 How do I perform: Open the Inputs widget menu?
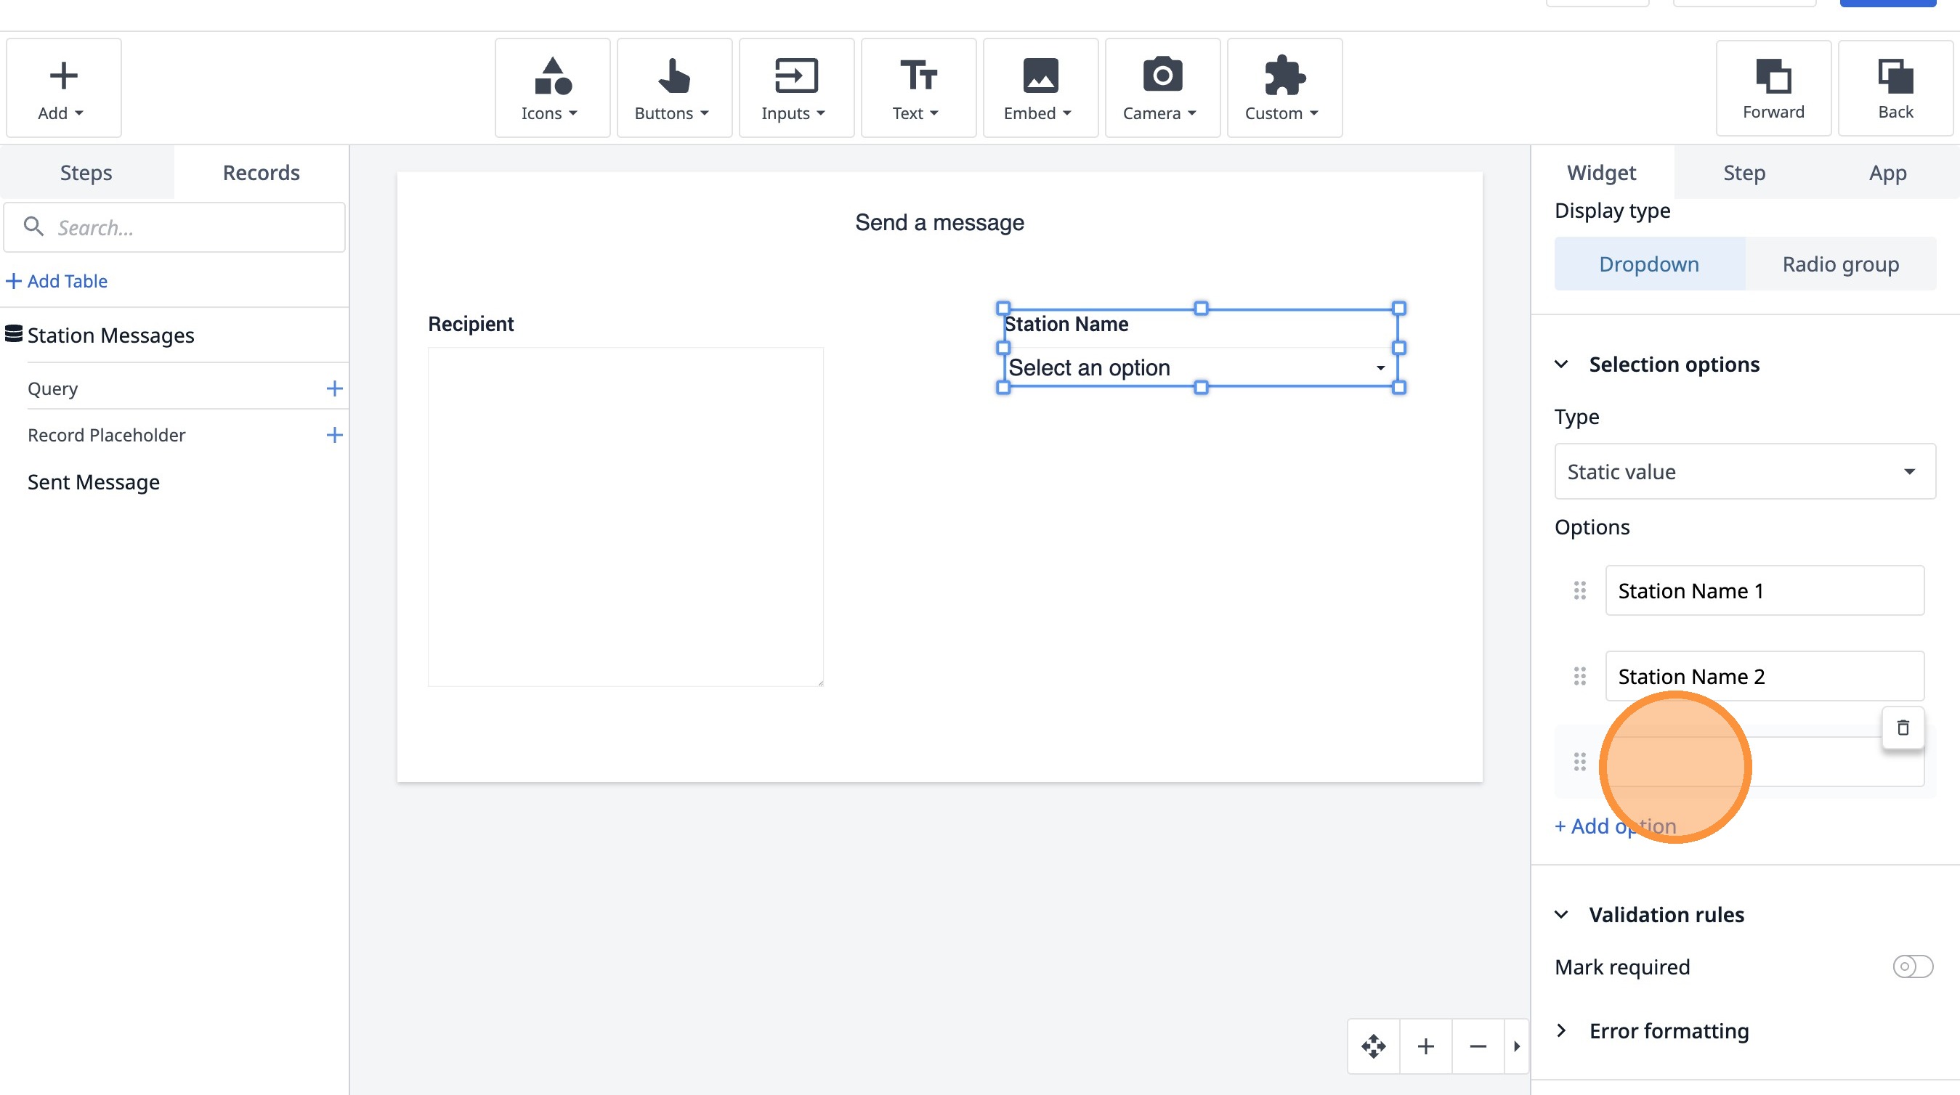point(795,88)
